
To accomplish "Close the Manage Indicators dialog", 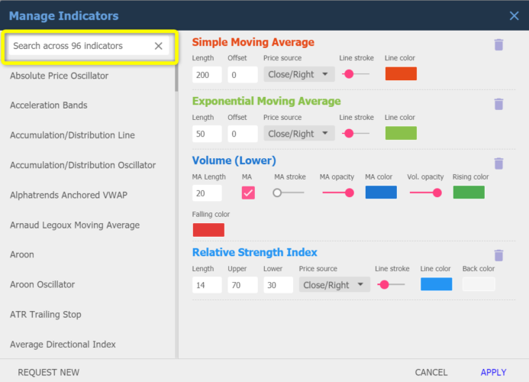I will (x=514, y=15).
